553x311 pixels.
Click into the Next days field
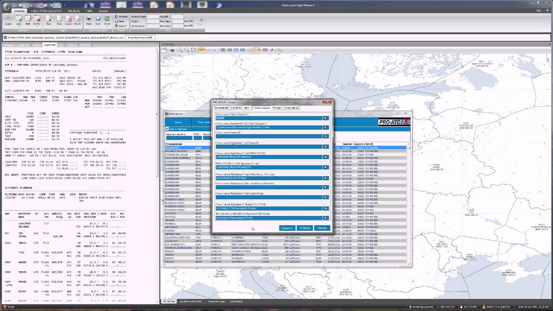(x=178, y=26)
